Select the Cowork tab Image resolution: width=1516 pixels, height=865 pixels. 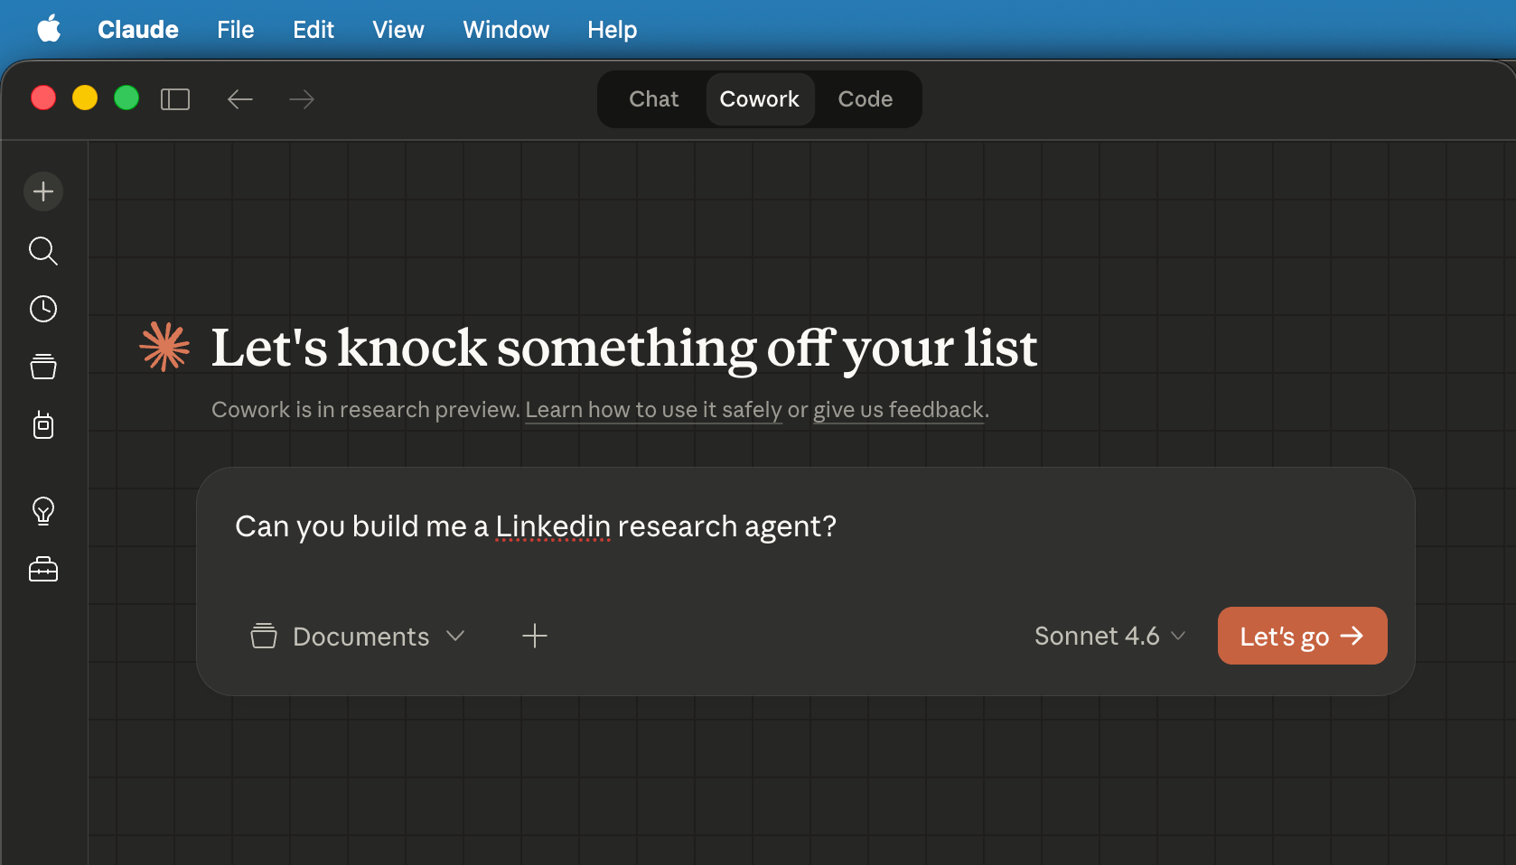pos(759,99)
